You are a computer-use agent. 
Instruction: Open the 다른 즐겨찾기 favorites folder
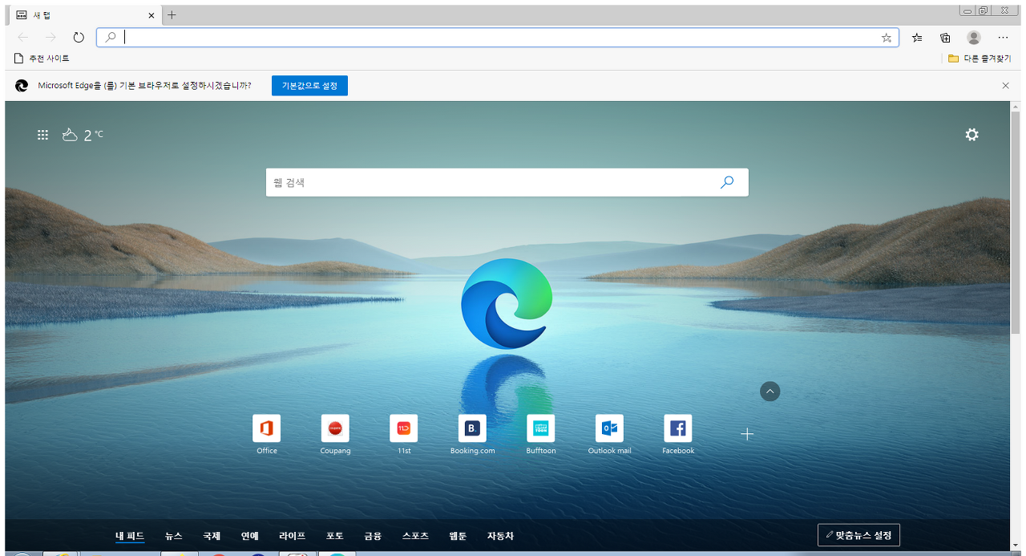(x=978, y=59)
